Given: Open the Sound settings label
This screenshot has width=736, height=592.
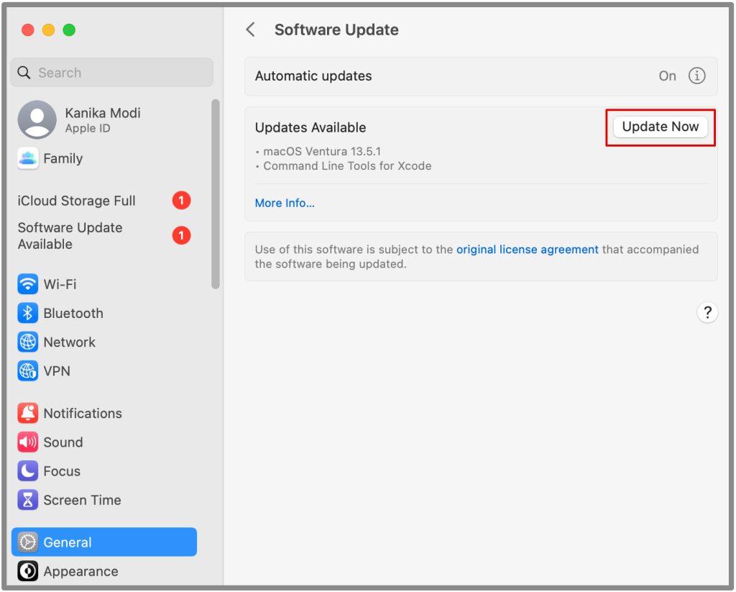Looking at the screenshot, I should (63, 442).
